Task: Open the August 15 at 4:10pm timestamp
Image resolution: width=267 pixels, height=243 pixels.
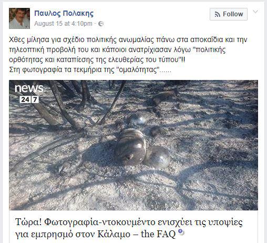Action: [63, 24]
